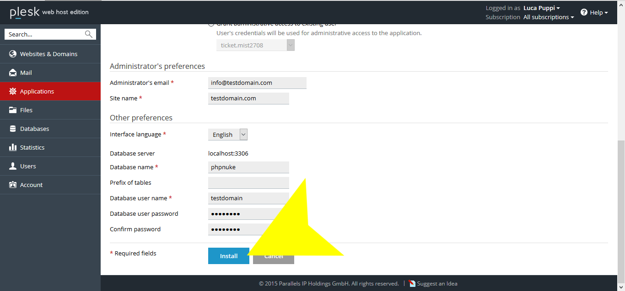The width and height of the screenshot is (625, 291).
Task: Click the Database user name field
Action: [x=248, y=198]
